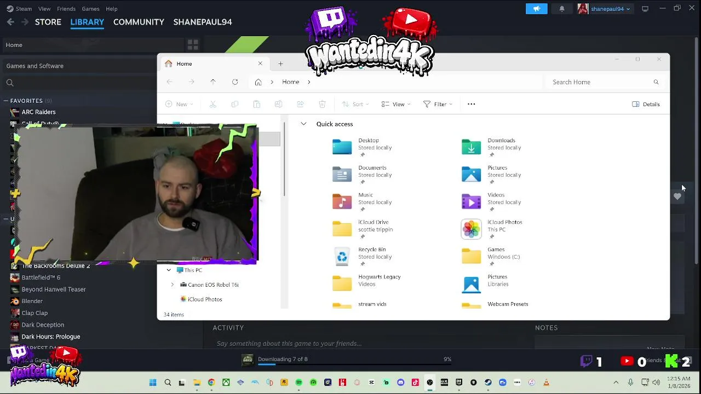Open the iCloud Photos icon in Quick access
This screenshot has height=394, width=701.
(x=471, y=229)
